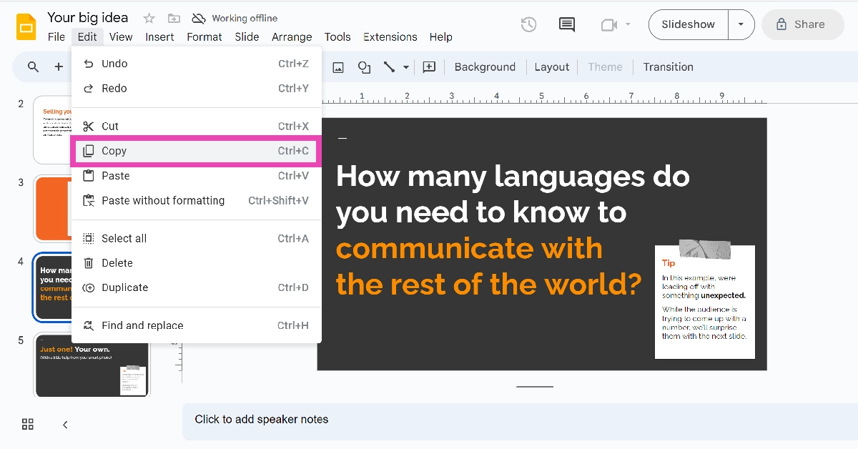Click the Background button
Image resolution: width=858 pixels, height=449 pixels.
[485, 67]
